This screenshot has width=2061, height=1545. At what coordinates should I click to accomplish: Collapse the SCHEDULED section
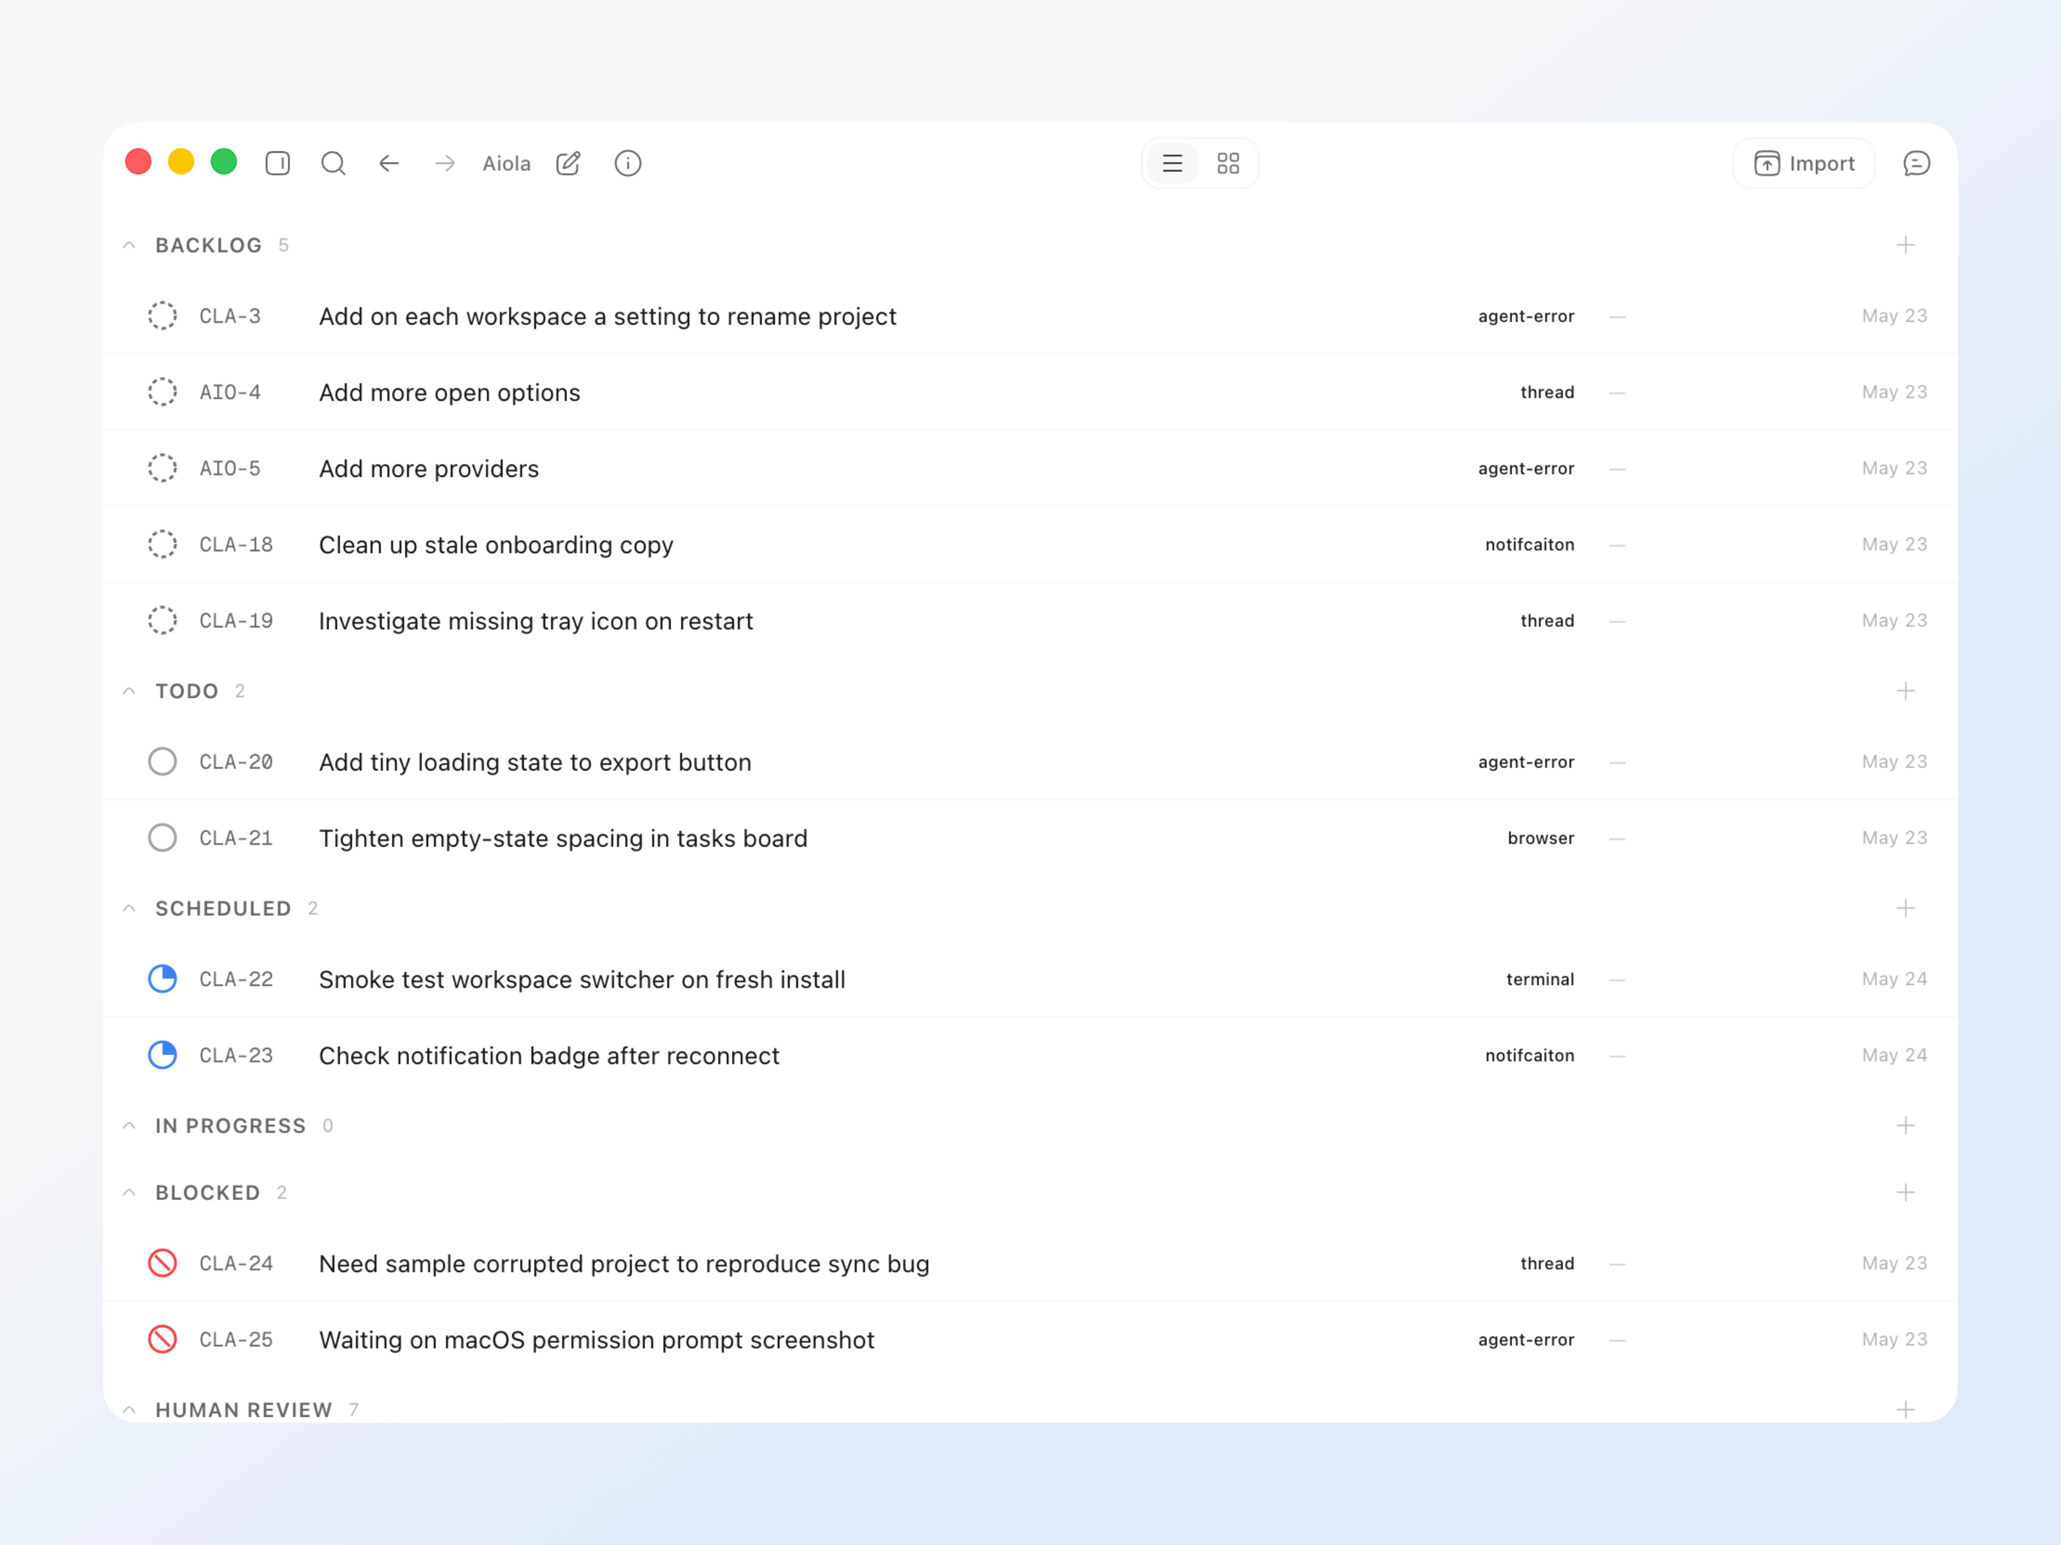click(x=130, y=909)
